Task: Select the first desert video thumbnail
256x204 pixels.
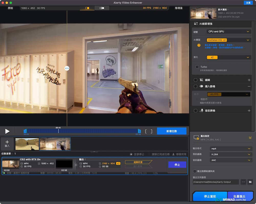Action: 27,144
